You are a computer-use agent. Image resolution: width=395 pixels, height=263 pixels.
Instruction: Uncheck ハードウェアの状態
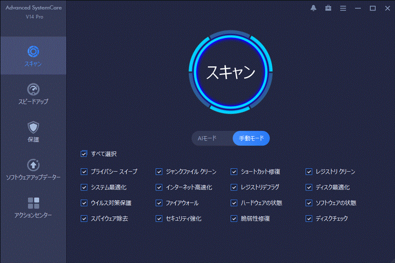234,203
